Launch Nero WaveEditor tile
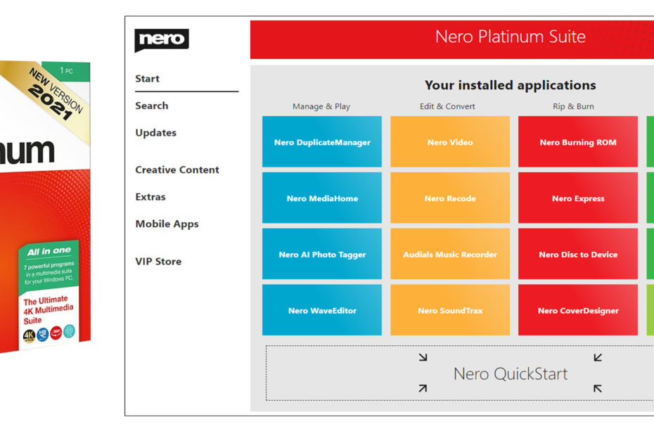The width and height of the screenshot is (654, 436). 322,310
